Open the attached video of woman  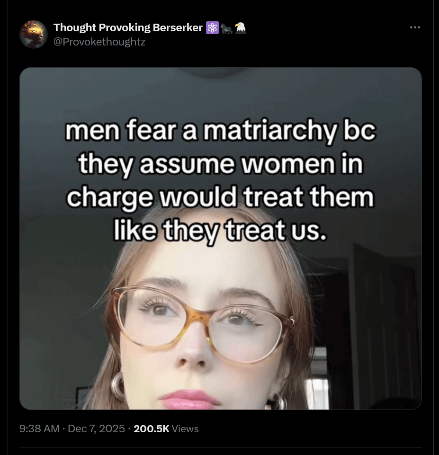pyautogui.click(x=221, y=238)
